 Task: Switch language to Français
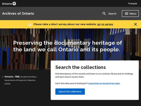tap(133, 4)
